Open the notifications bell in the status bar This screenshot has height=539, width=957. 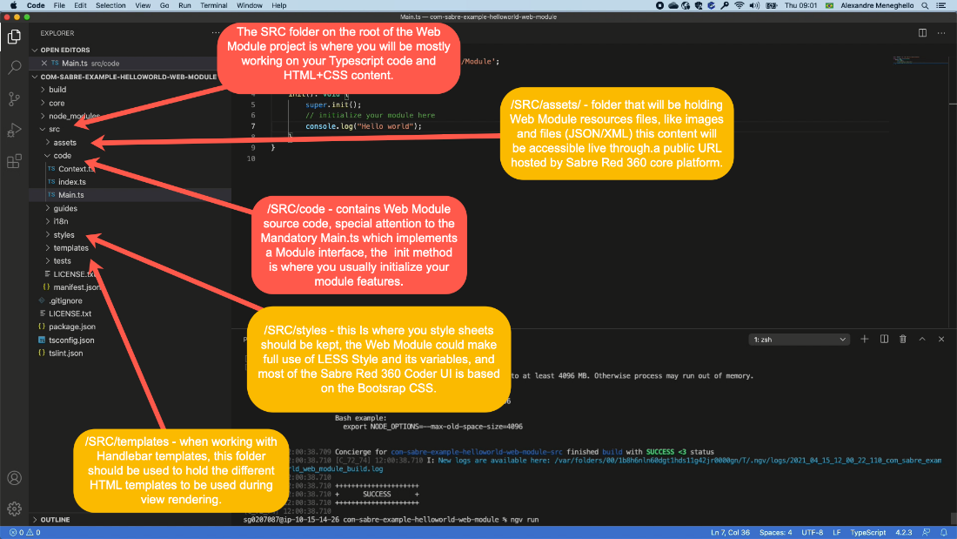pos(944,532)
